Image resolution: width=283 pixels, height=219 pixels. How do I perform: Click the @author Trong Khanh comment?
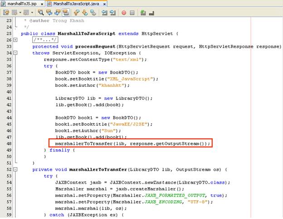57,20
